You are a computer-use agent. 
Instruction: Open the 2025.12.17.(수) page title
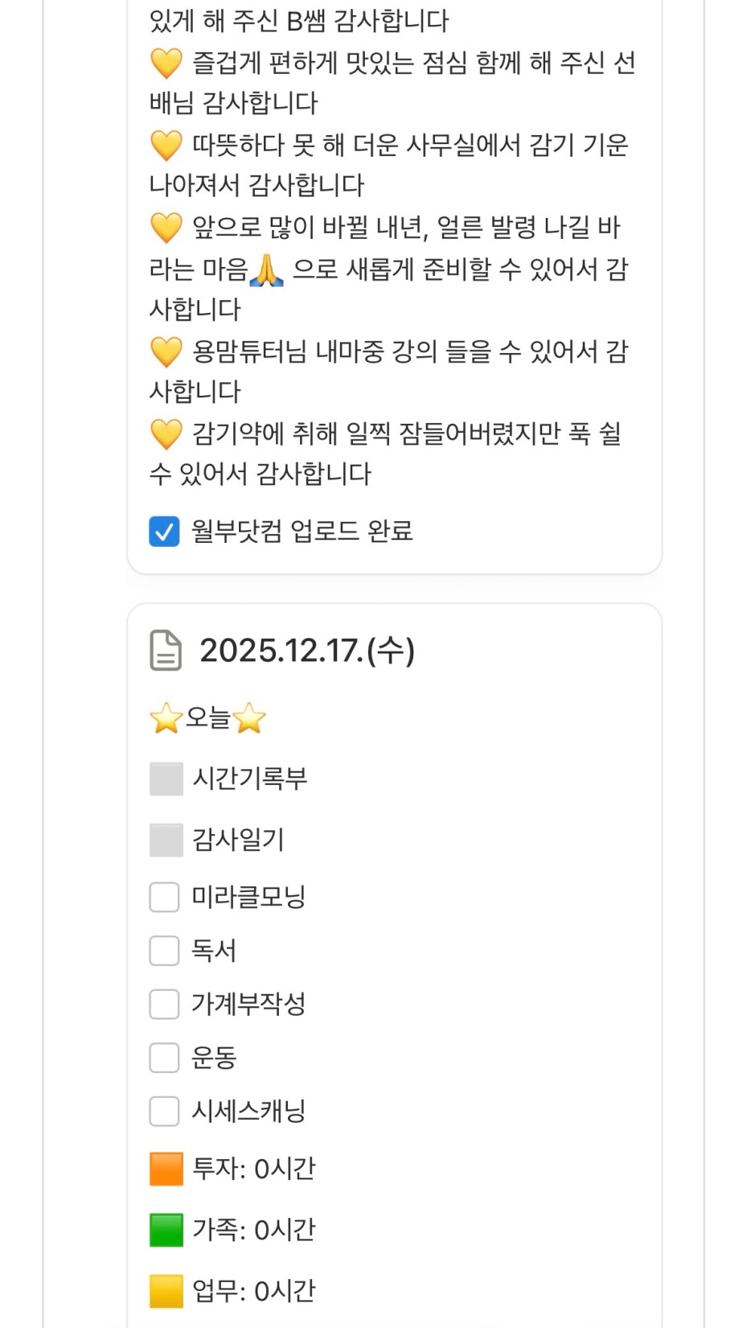point(307,651)
